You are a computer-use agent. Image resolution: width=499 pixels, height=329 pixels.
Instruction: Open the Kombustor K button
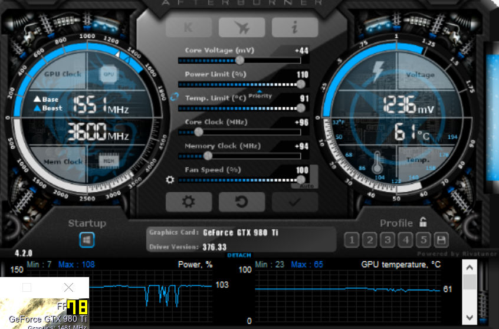189,27
